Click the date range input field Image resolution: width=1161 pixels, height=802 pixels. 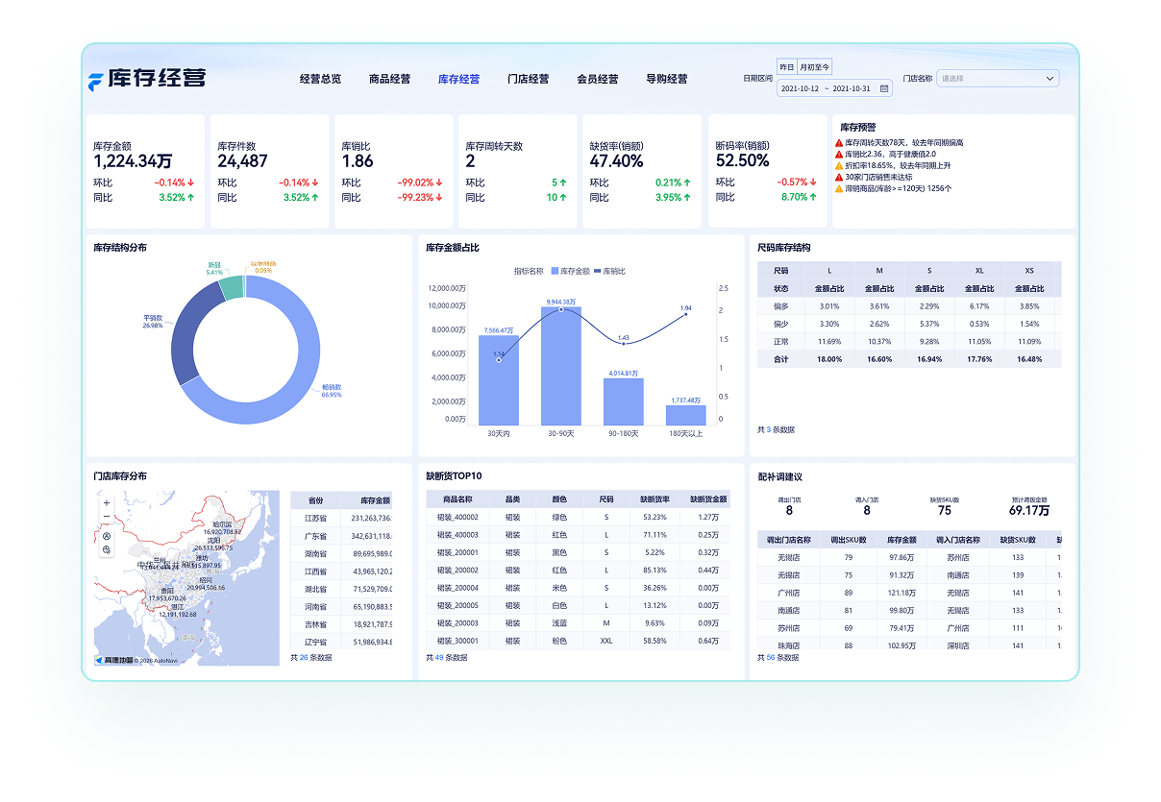tap(834, 88)
